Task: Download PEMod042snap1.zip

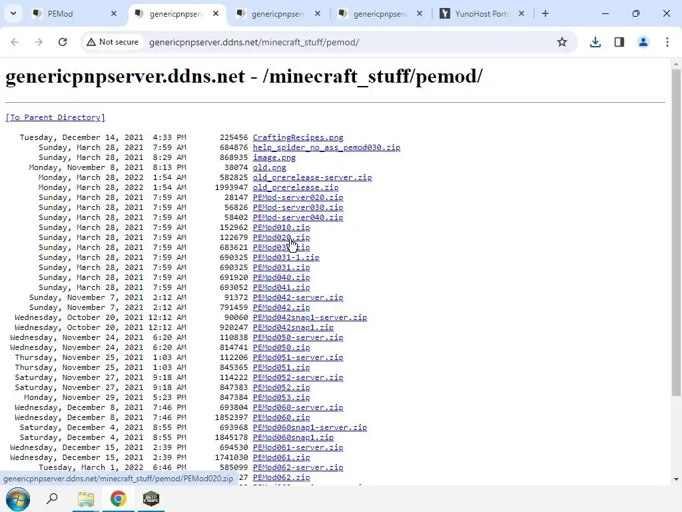Action: [293, 328]
